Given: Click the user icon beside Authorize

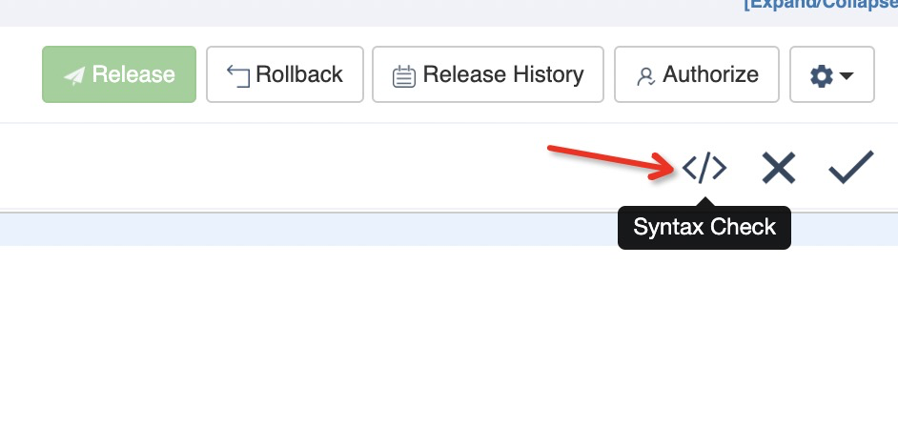Looking at the screenshot, I should point(645,76).
